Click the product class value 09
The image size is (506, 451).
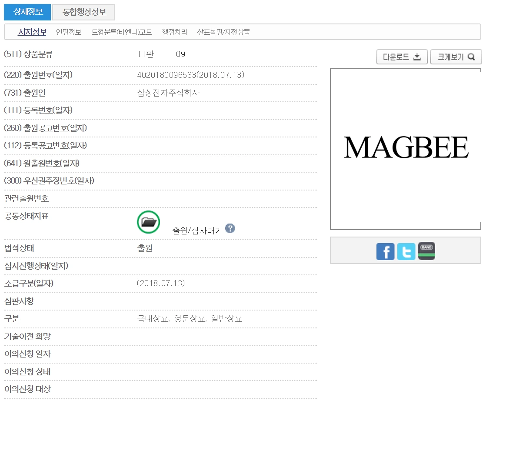point(180,54)
